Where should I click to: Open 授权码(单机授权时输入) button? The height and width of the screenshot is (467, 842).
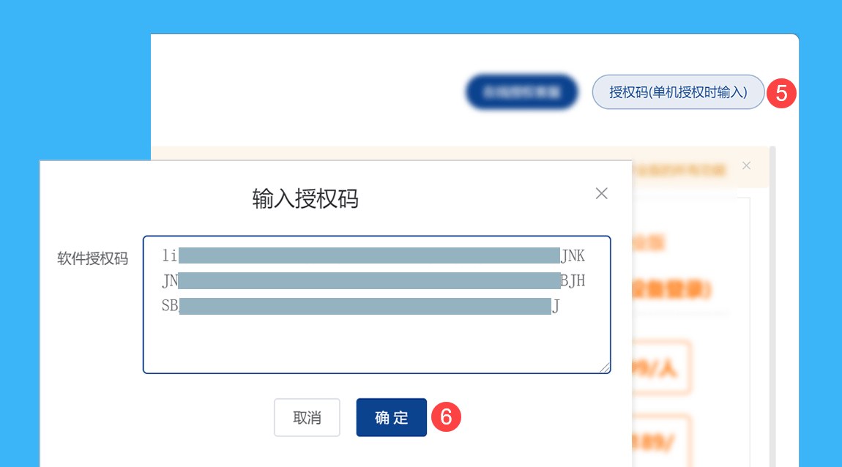[678, 92]
